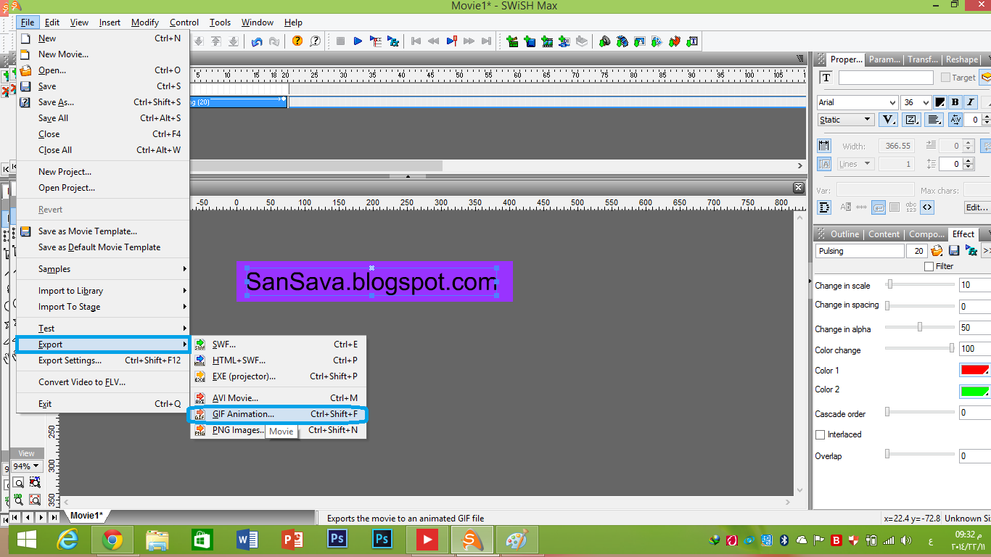
Task: Click the Movie1* document tab
Action: (86, 516)
